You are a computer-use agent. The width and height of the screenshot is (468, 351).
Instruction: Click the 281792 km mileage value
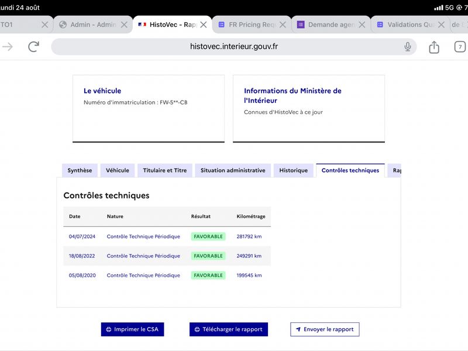(x=249, y=236)
